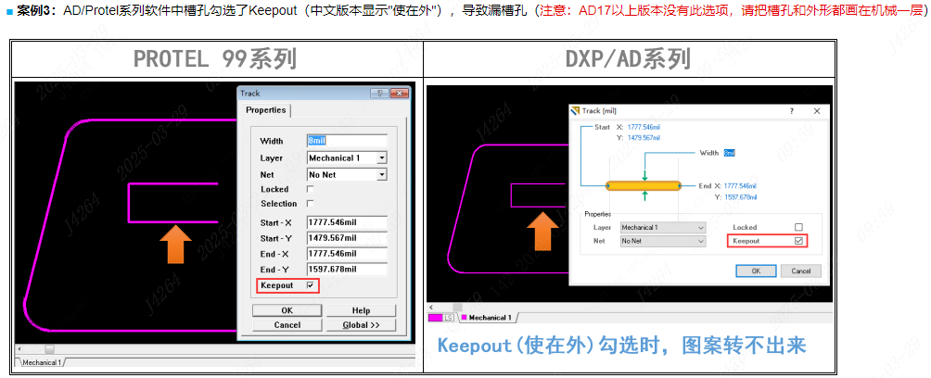Screen dimensions: 931x378
Task: Click the red AD17 note text in the page header
Action: coord(732,11)
